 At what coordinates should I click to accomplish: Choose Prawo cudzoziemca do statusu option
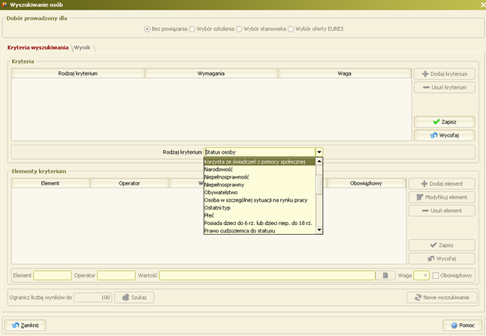tap(260, 230)
